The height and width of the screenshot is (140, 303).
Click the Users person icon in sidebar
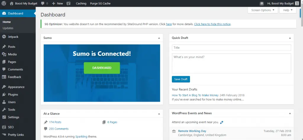pyautogui.click(x=4, y=102)
